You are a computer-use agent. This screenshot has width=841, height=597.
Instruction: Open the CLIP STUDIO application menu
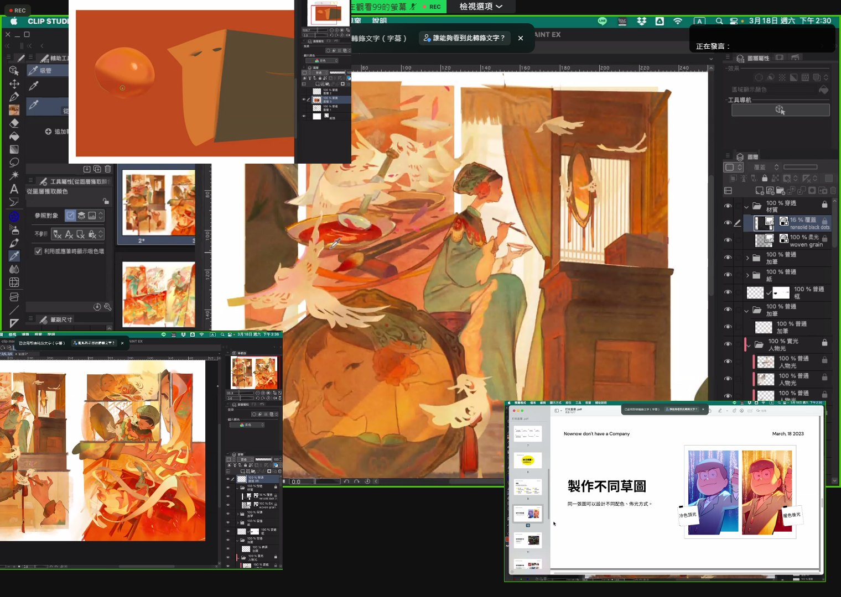click(48, 21)
